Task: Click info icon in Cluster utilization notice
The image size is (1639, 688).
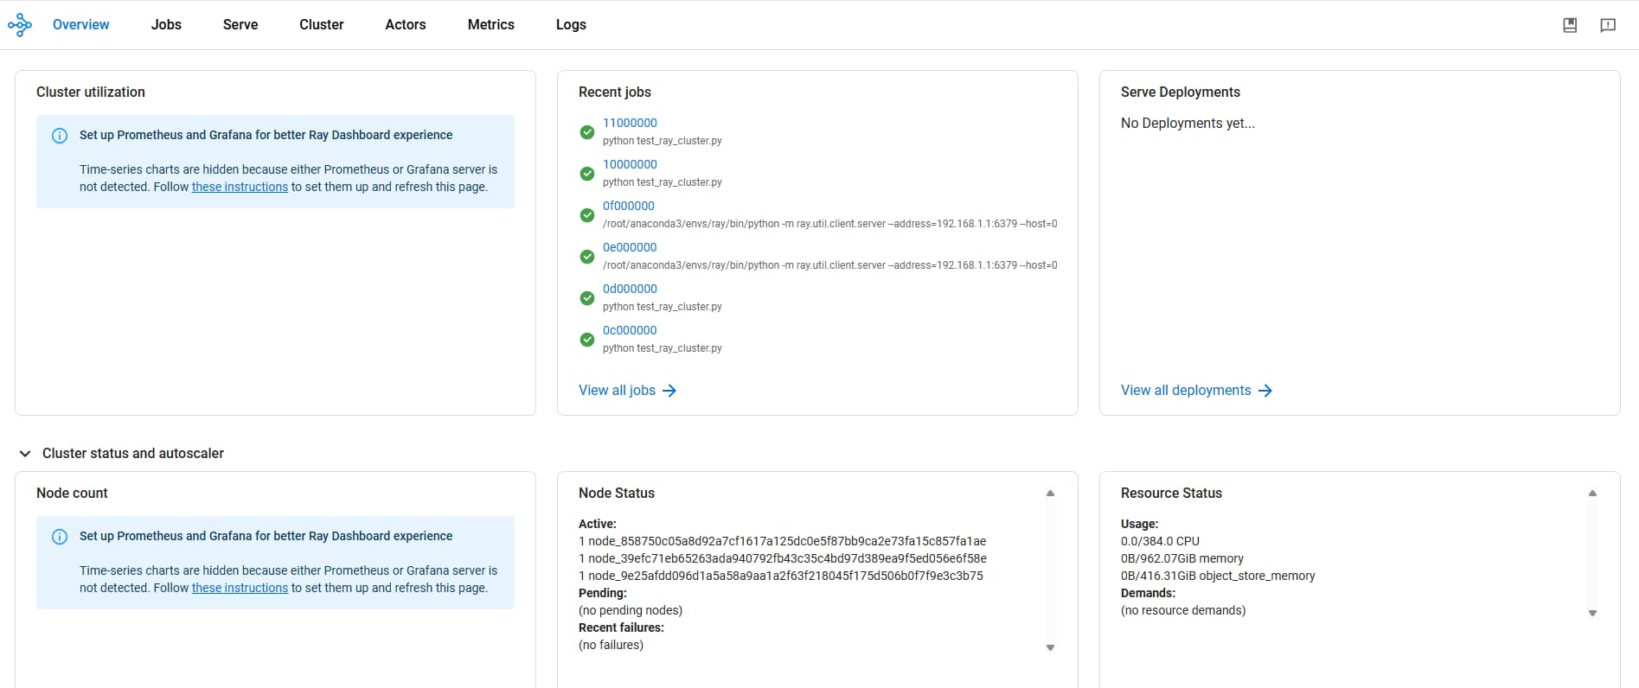Action: point(60,136)
